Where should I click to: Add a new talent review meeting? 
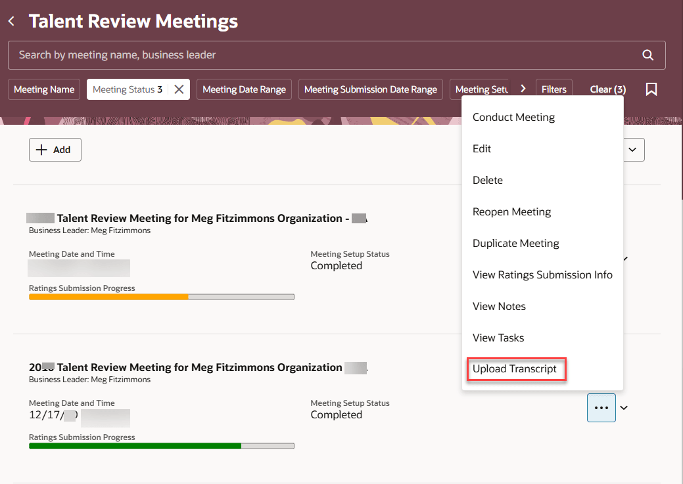[x=55, y=150]
